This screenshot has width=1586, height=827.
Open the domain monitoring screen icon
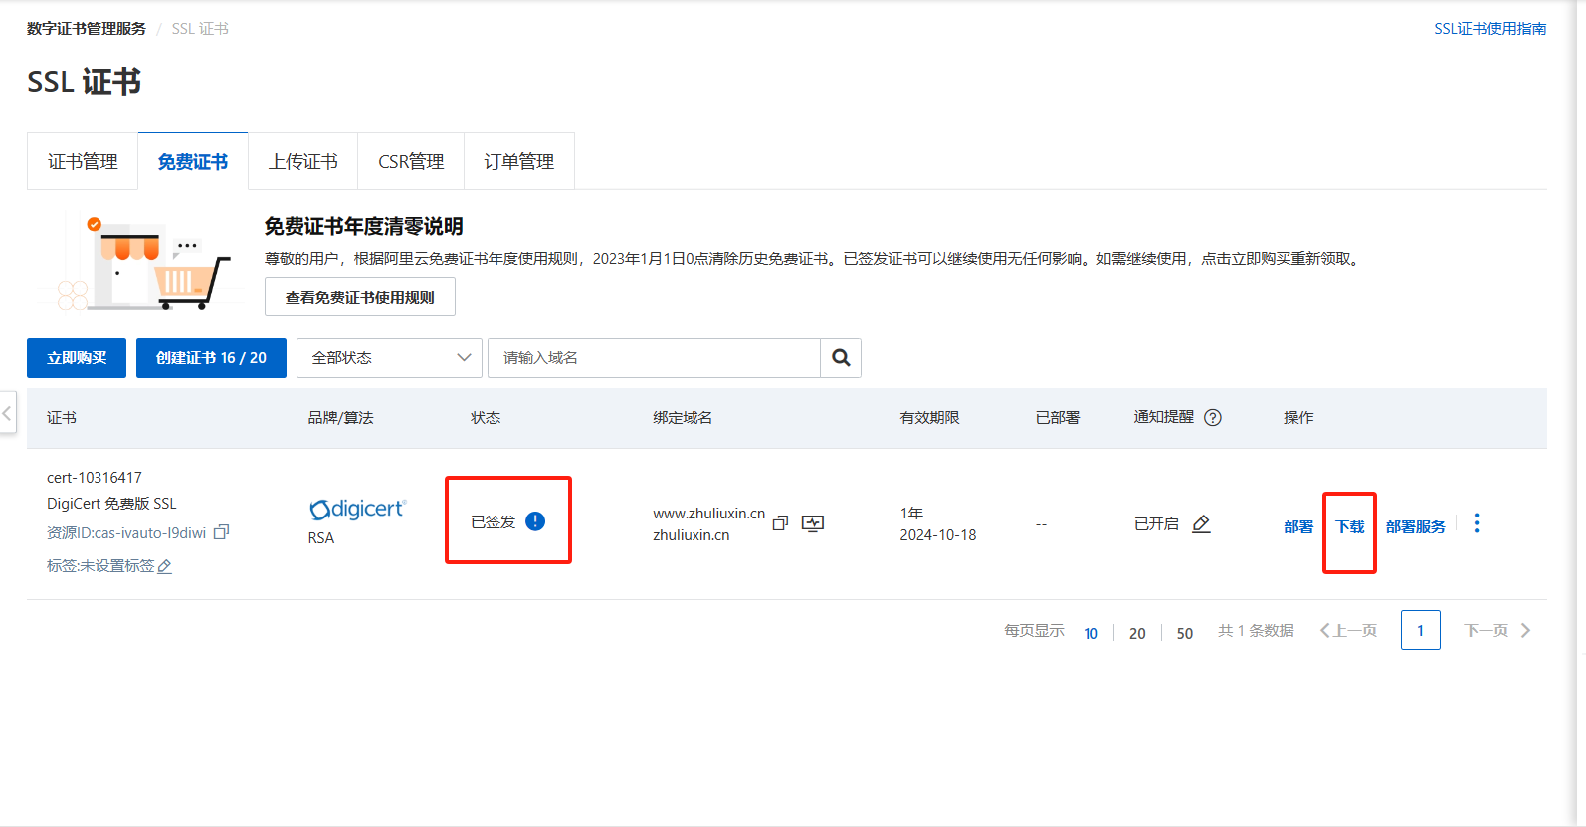pos(813,523)
